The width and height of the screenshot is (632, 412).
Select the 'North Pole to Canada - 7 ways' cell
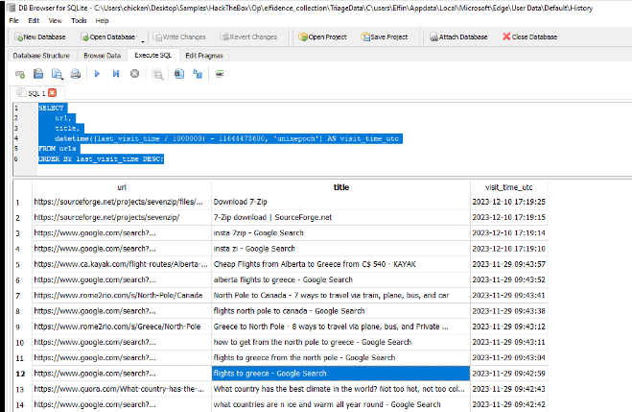pos(341,296)
